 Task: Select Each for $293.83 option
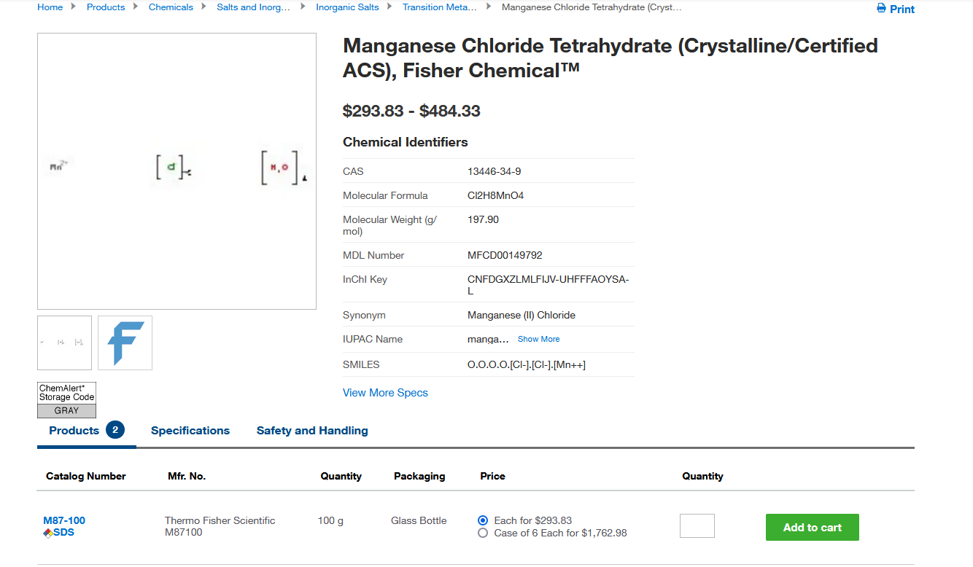tap(483, 520)
